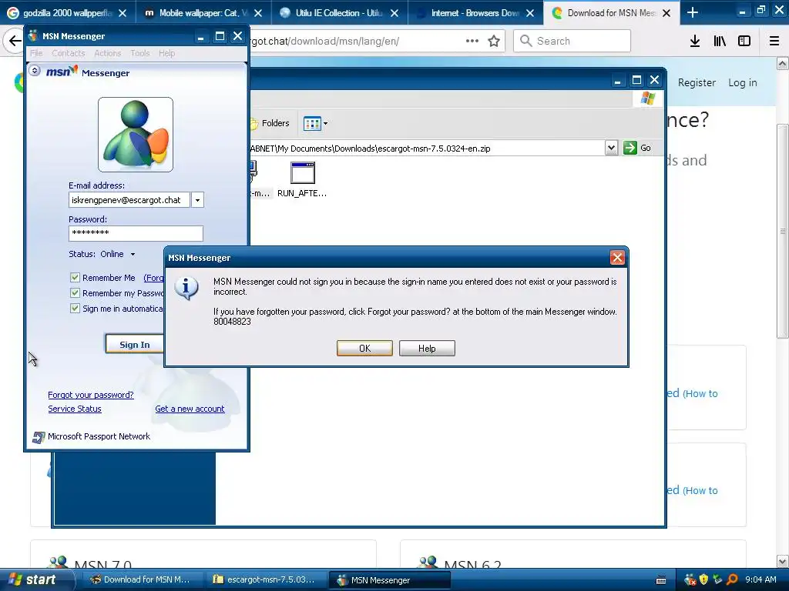
Task: Toggle the Sign me in automatically checkbox
Action: click(75, 308)
